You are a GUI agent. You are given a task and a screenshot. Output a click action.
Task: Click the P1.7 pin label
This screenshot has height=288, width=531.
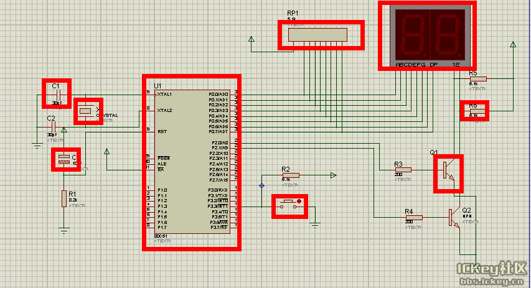(x=162, y=228)
